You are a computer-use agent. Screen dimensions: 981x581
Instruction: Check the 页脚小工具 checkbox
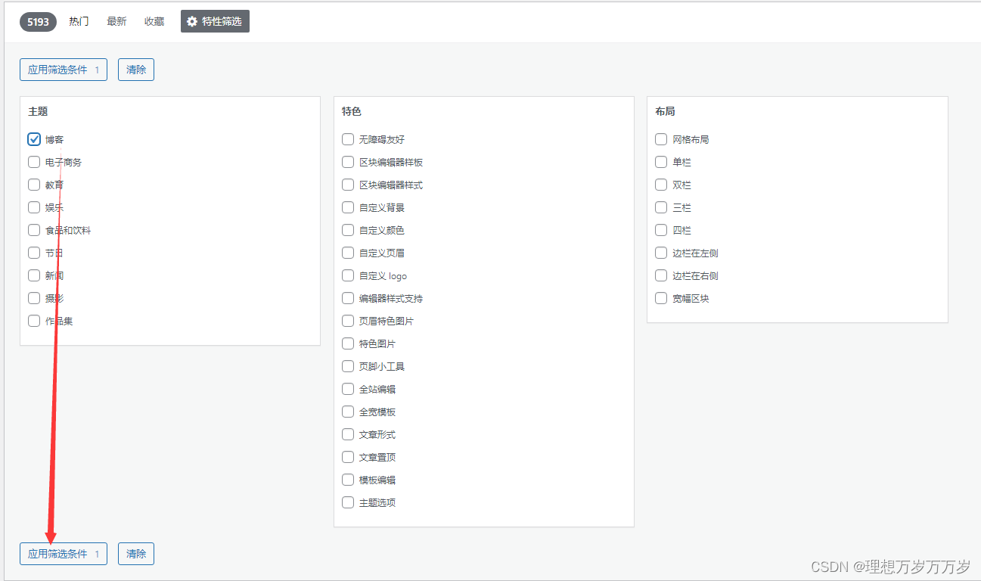pyautogui.click(x=348, y=366)
